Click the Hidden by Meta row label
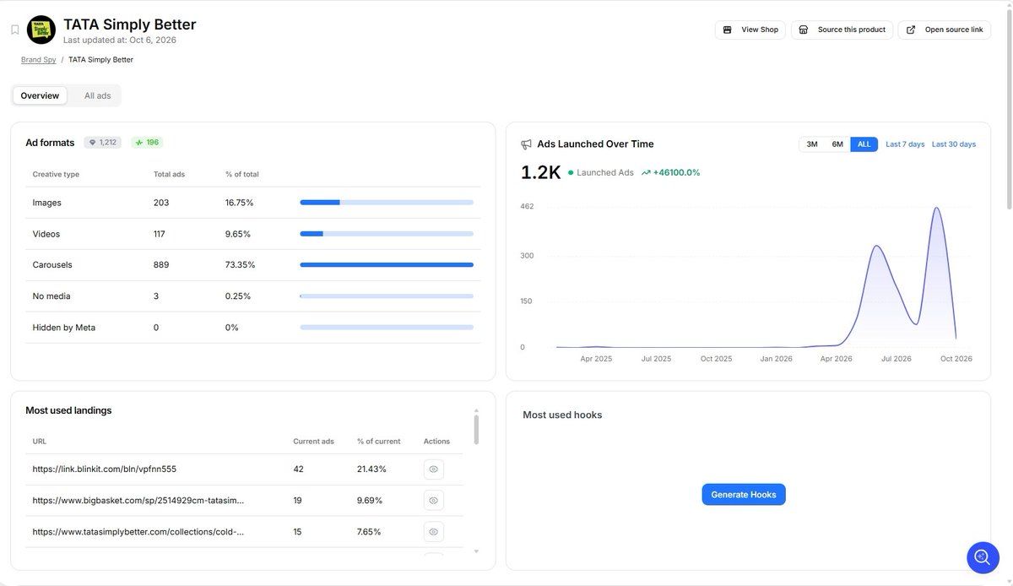The width and height of the screenshot is (1013, 586). tap(64, 328)
